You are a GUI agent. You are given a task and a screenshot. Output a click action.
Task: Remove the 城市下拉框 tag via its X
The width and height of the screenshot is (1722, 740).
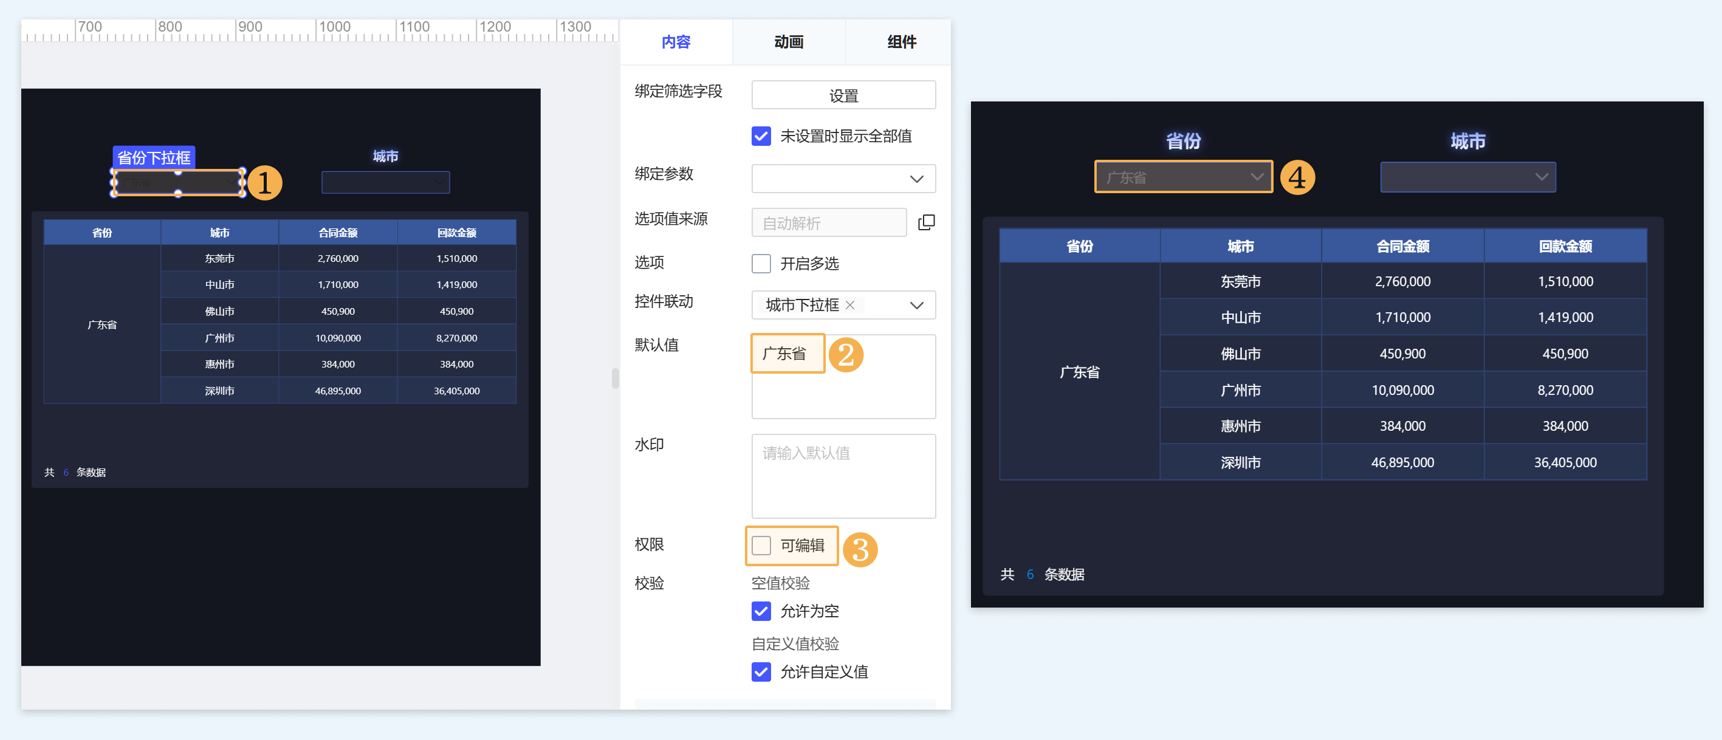point(849,305)
